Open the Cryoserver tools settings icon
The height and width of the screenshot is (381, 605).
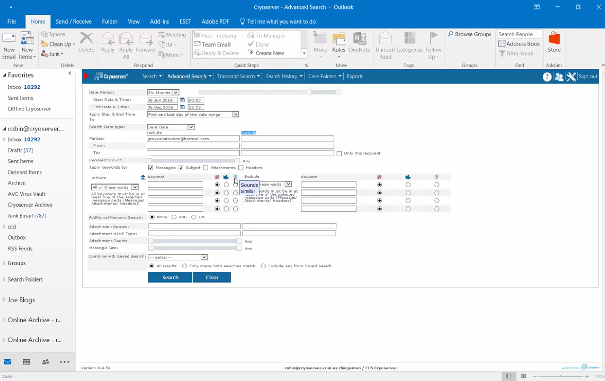point(571,77)
